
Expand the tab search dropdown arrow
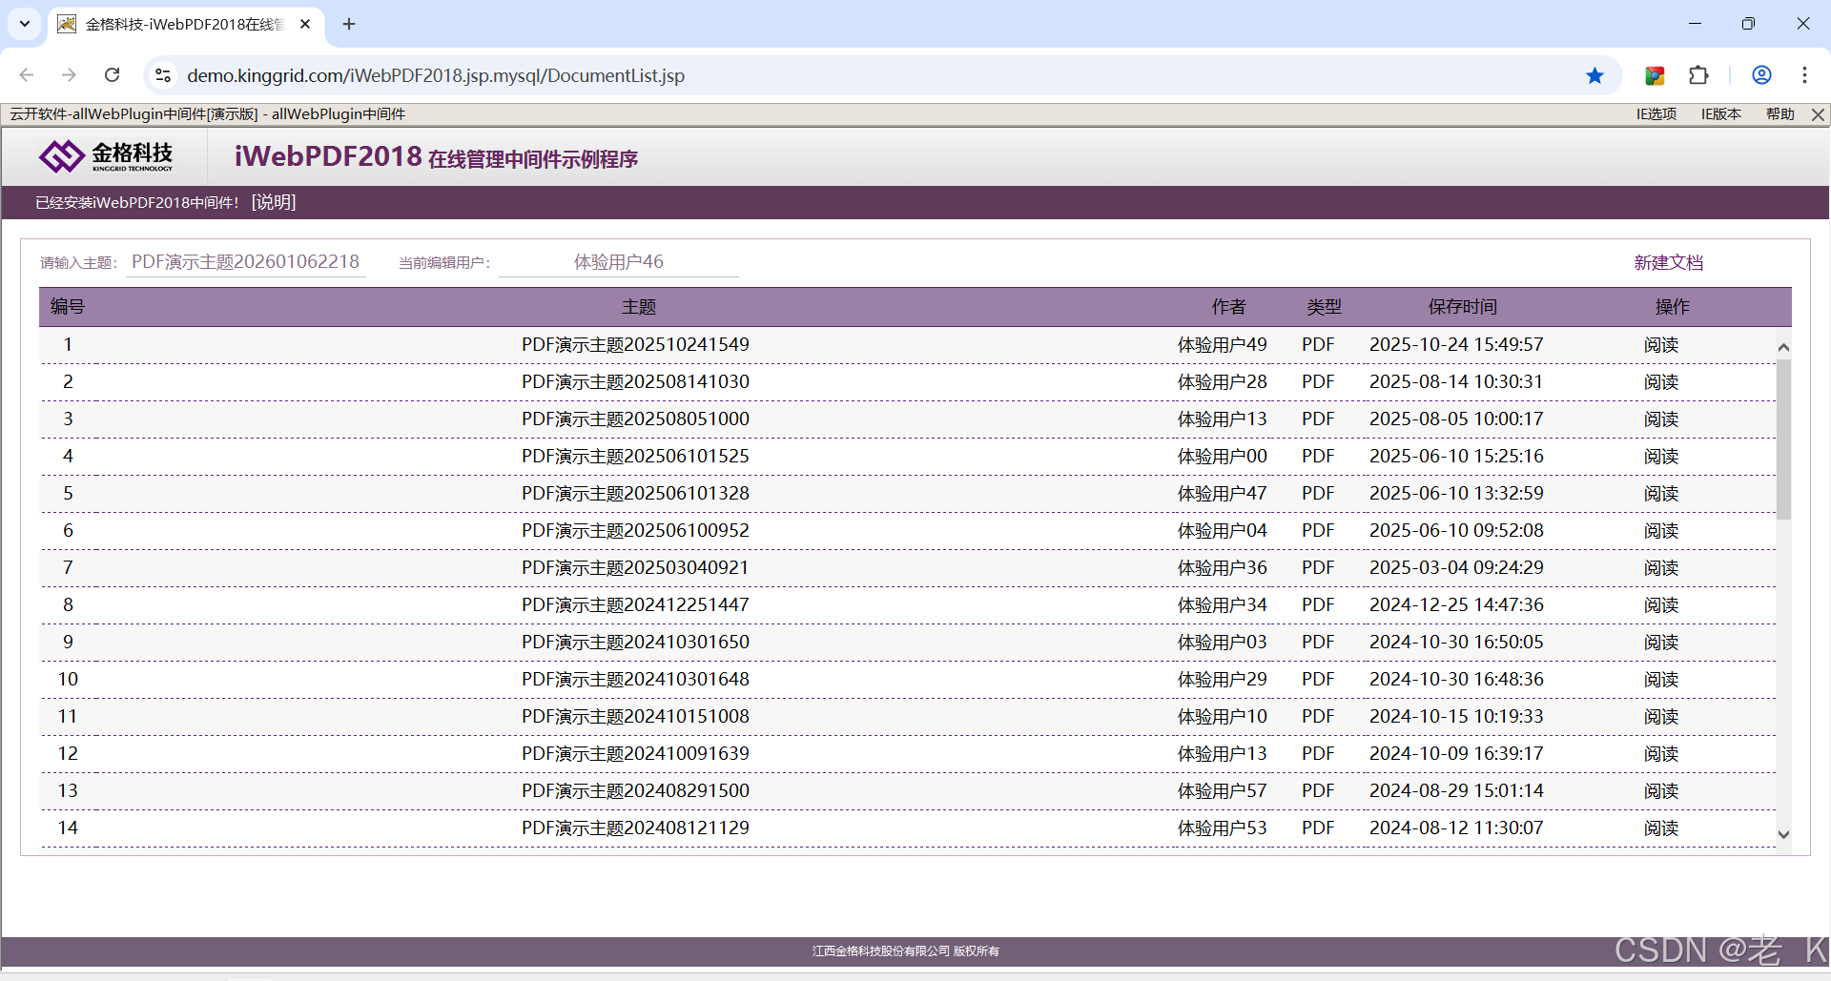pyautogui.click(x=25, y=24)
